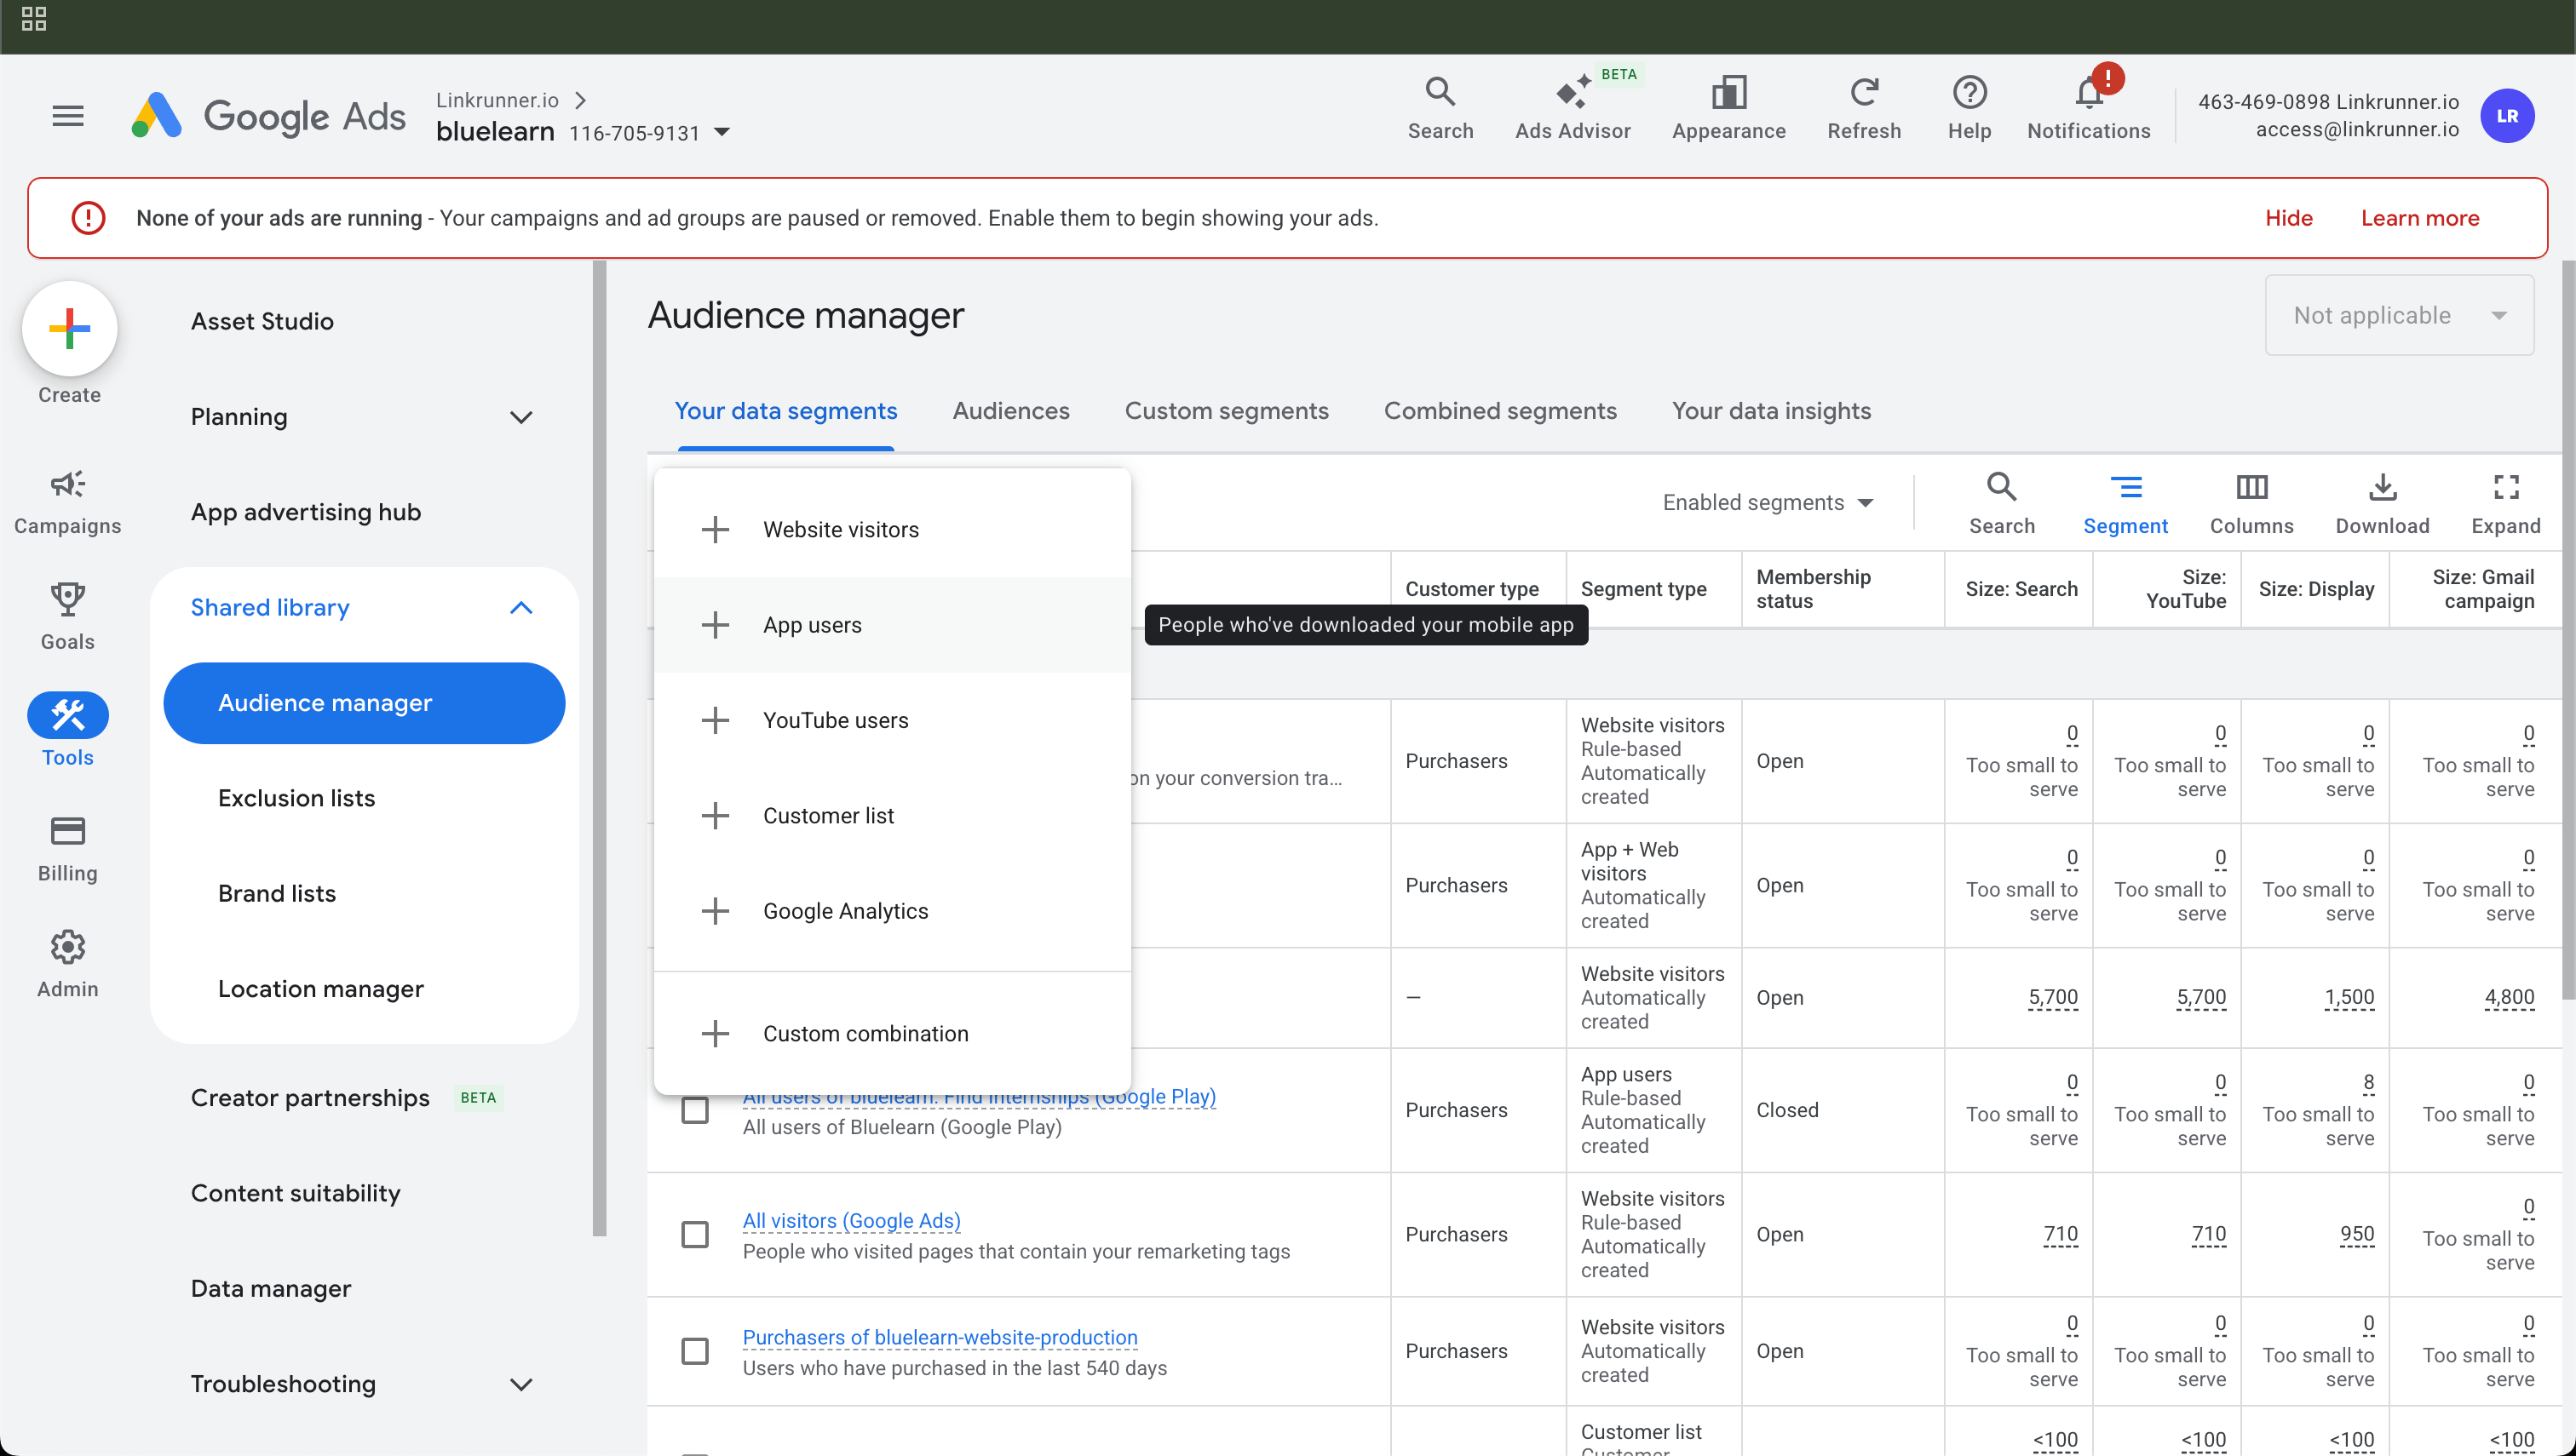Select Audience manager
The height and width of the screenshot is (1456, 2576).
point(364,703)
